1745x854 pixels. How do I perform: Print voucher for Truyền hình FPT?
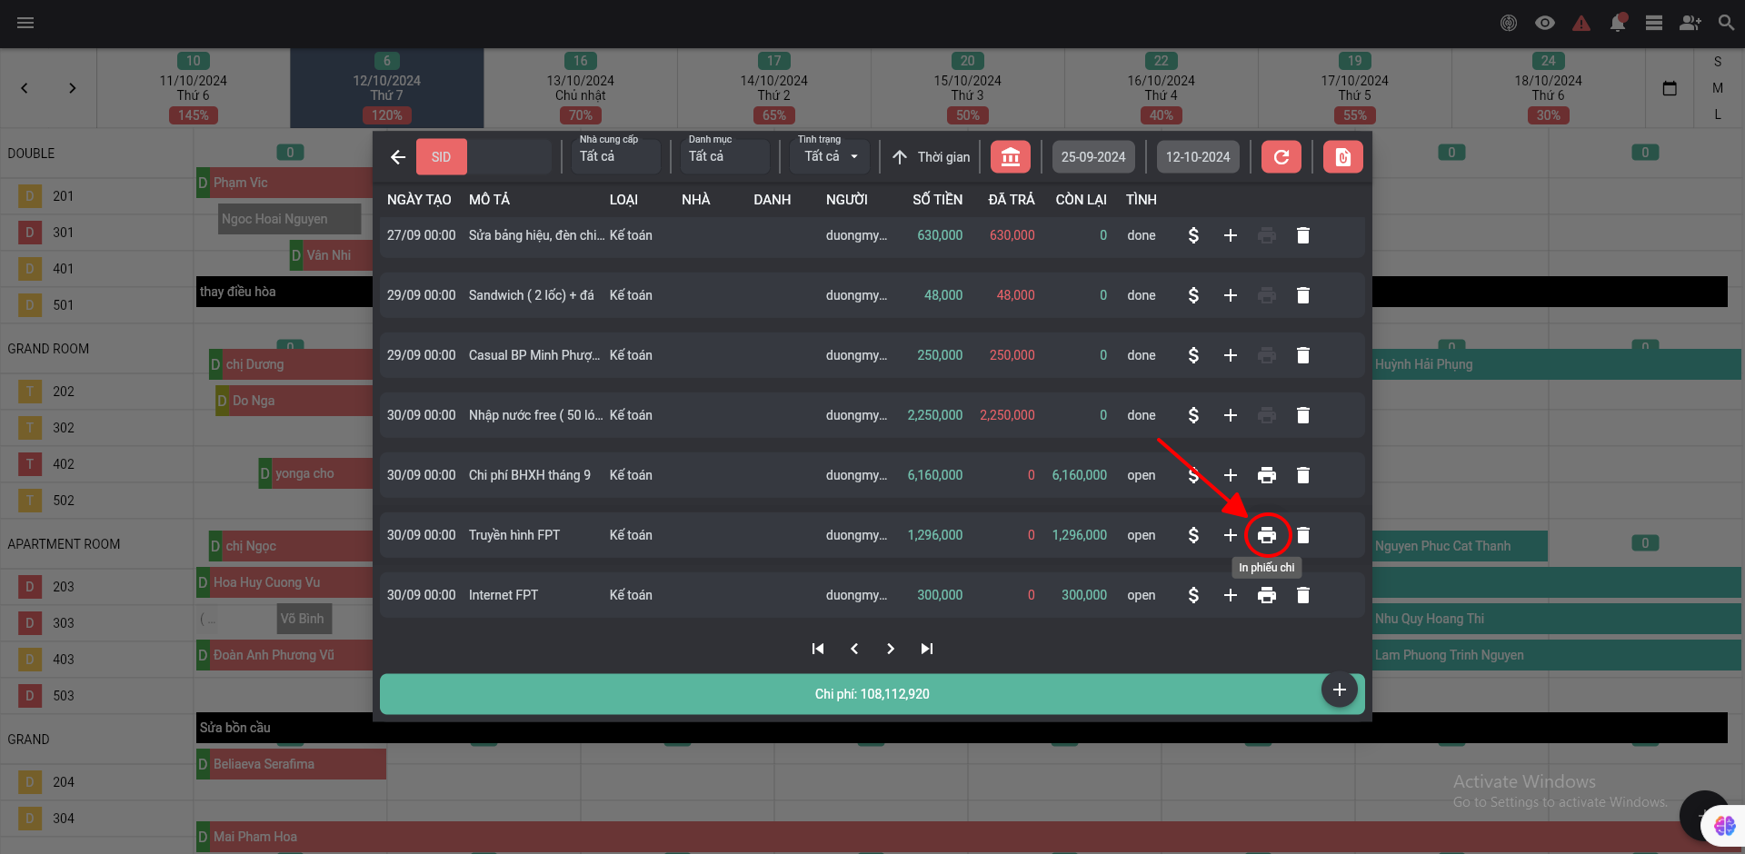tap(1267, 535)
